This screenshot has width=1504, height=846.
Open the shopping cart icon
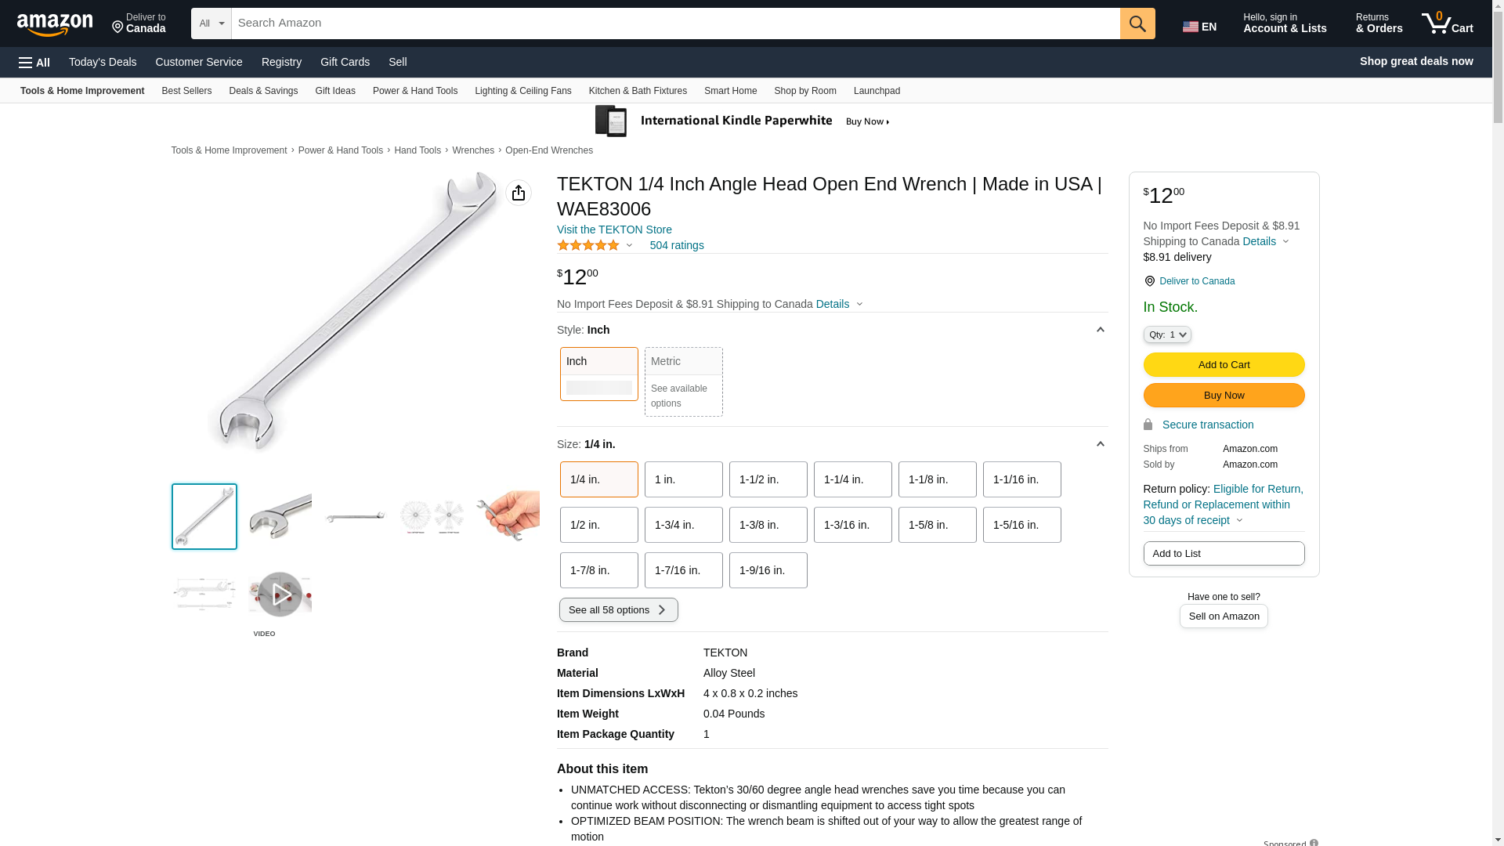(1448, 23)
